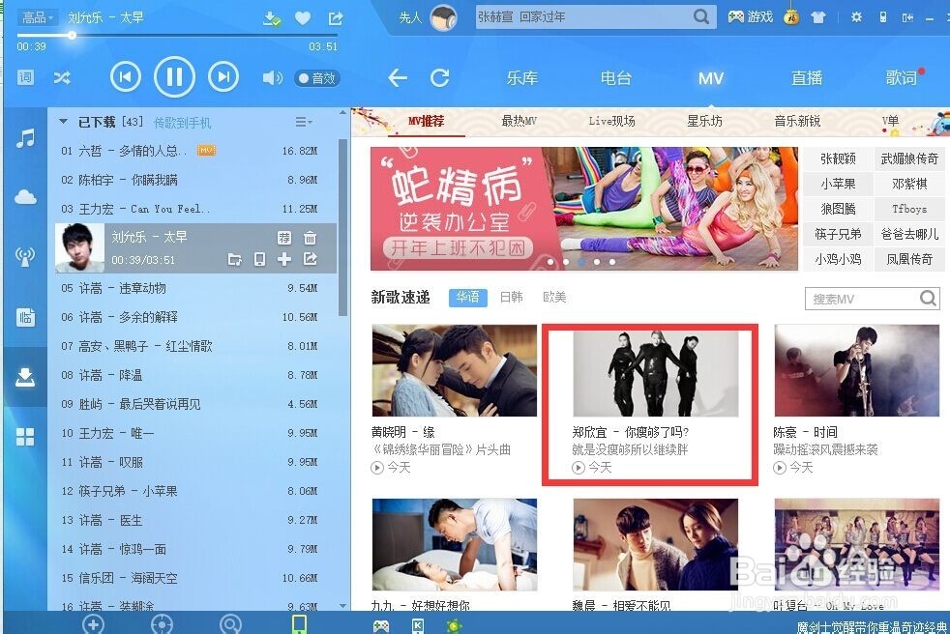Open skin changer shirt icon
This screenshot has height=634, width=950.
(x=818, y=17)
